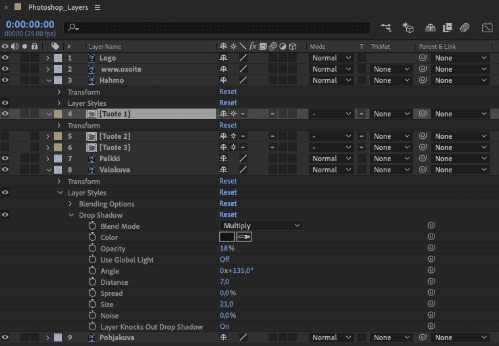Viewport: 499px width, 346px height.
Task: Click the stopwatch for Noise
Action: tap(92, 315)
